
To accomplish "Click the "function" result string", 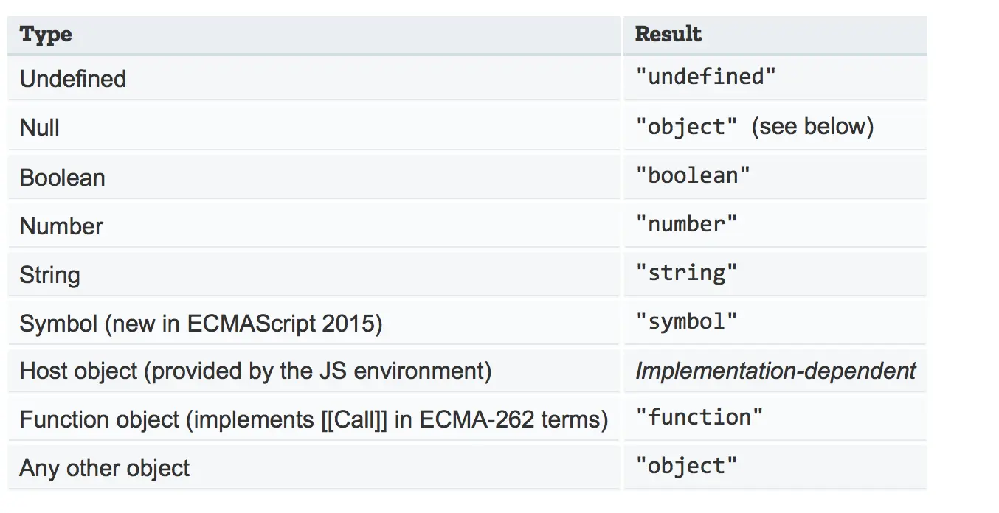I will (x=699, y=417).
